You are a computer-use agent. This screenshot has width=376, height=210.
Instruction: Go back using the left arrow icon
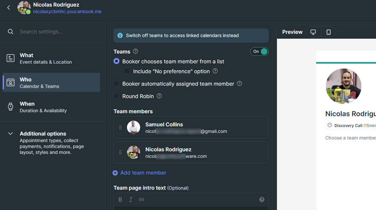(x=9, y=8)
